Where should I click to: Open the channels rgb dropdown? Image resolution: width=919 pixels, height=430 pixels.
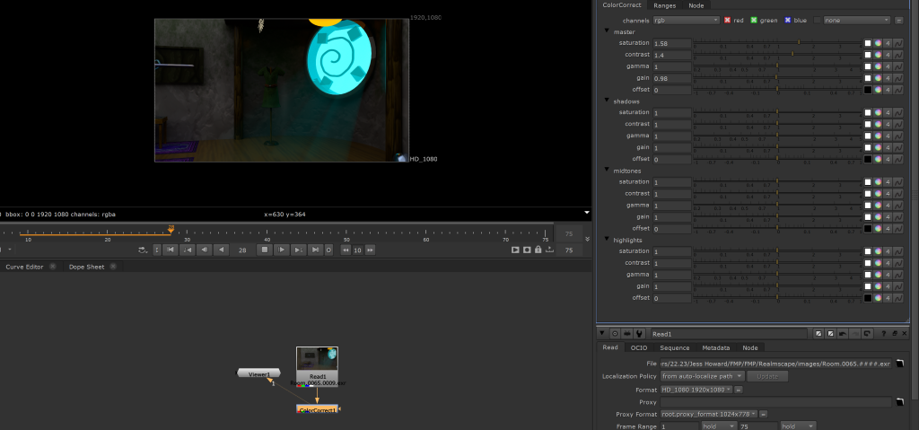(x=687, y=20)
